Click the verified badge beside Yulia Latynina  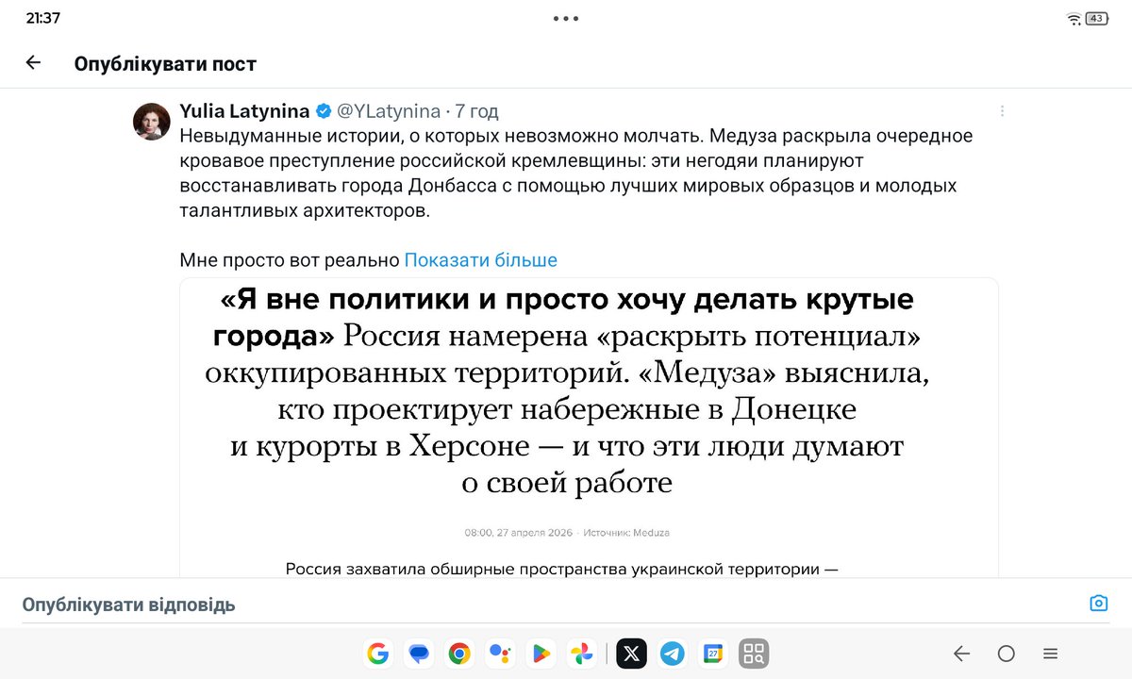pos(323,110)
